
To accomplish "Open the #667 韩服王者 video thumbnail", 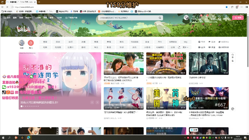I will coord(209,98).
